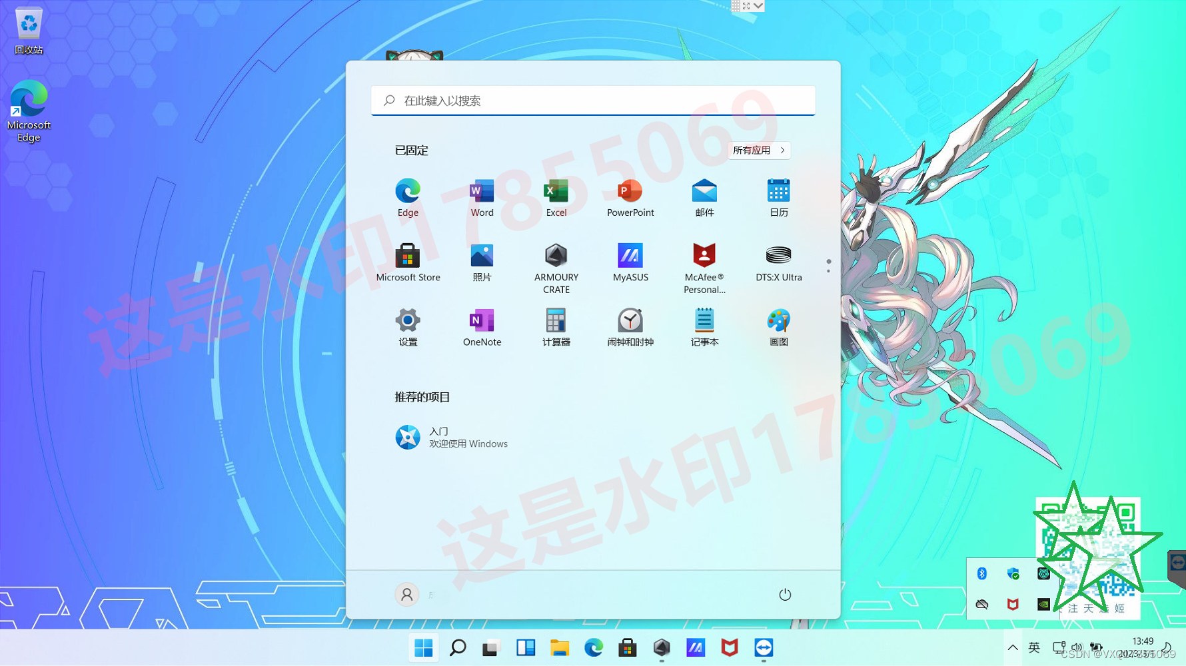Open the 照片 photos app

point(482,263)
